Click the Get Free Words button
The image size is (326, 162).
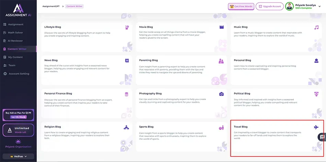241,7
